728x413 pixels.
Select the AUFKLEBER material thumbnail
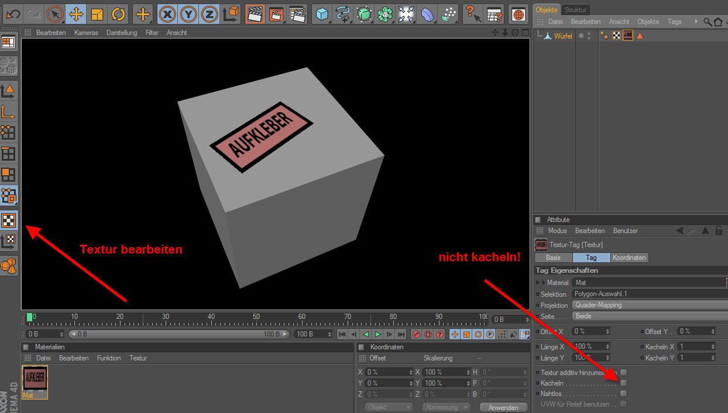click(35, 379)
